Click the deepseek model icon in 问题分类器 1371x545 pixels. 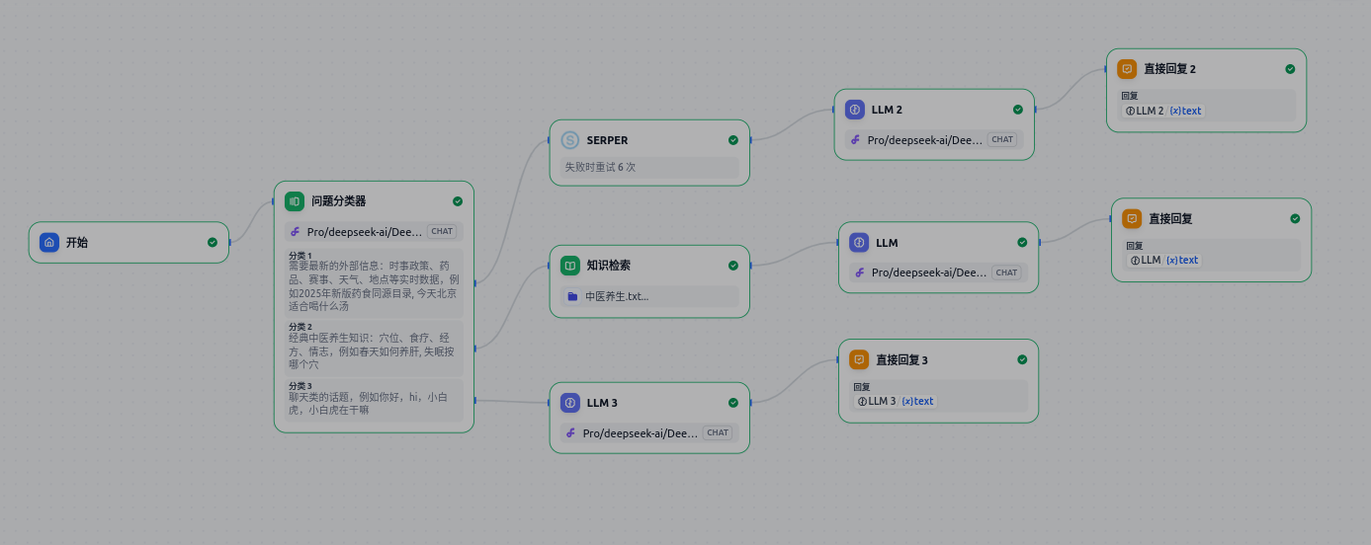click(x=296, y=232)
